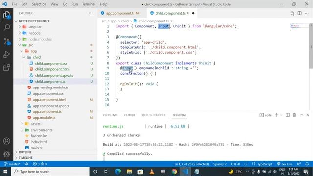The image size is (313, 176).
Task: Click the open changes icon in editor toolbar
Action: point(292,13)
